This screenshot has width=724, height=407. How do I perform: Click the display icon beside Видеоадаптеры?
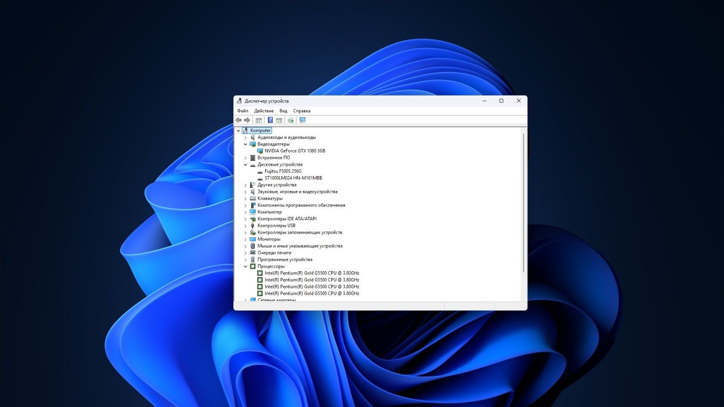252,144
